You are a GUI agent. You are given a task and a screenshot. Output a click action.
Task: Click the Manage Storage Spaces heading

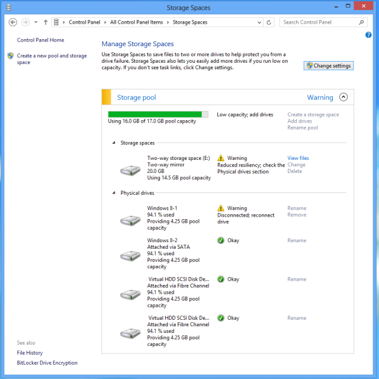(137, 44)
